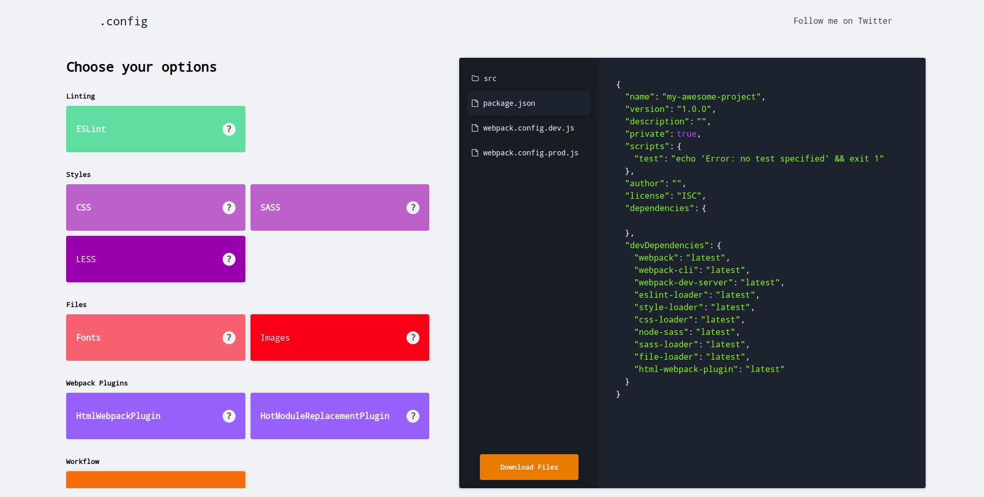Click the Choose your options heading

tap(142, 67)
